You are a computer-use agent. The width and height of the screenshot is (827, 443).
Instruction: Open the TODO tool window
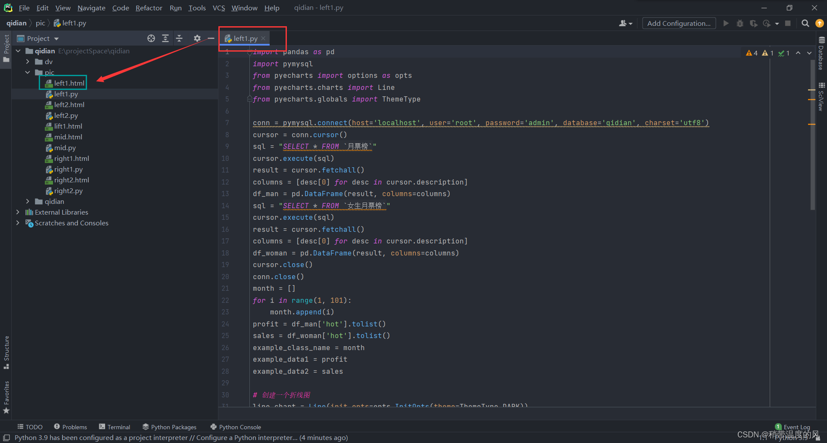coord(30,427)
